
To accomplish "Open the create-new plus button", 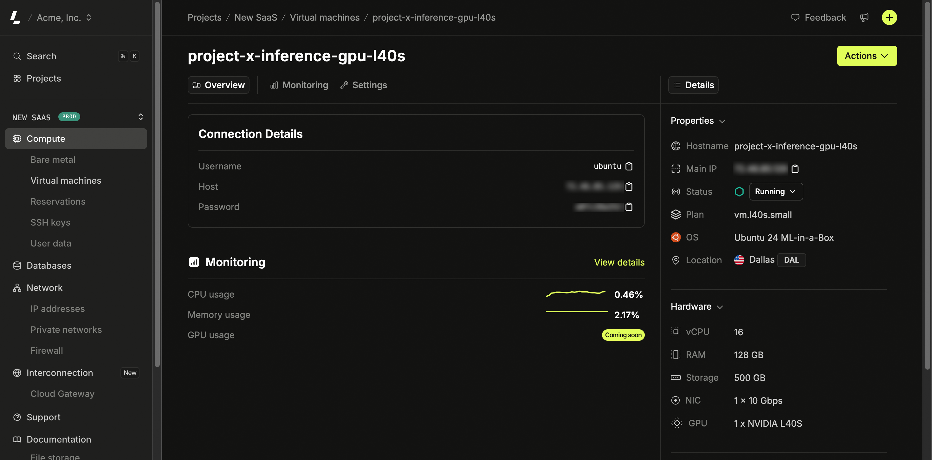I will coord(890,17).
